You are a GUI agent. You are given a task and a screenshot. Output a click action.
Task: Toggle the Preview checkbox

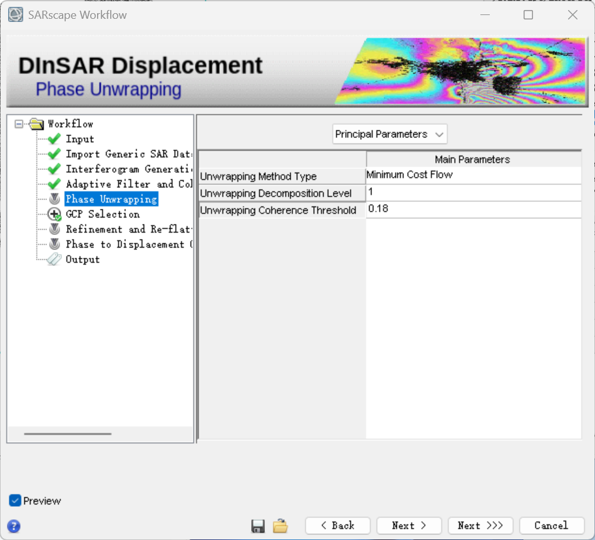[x=15, y=500]
